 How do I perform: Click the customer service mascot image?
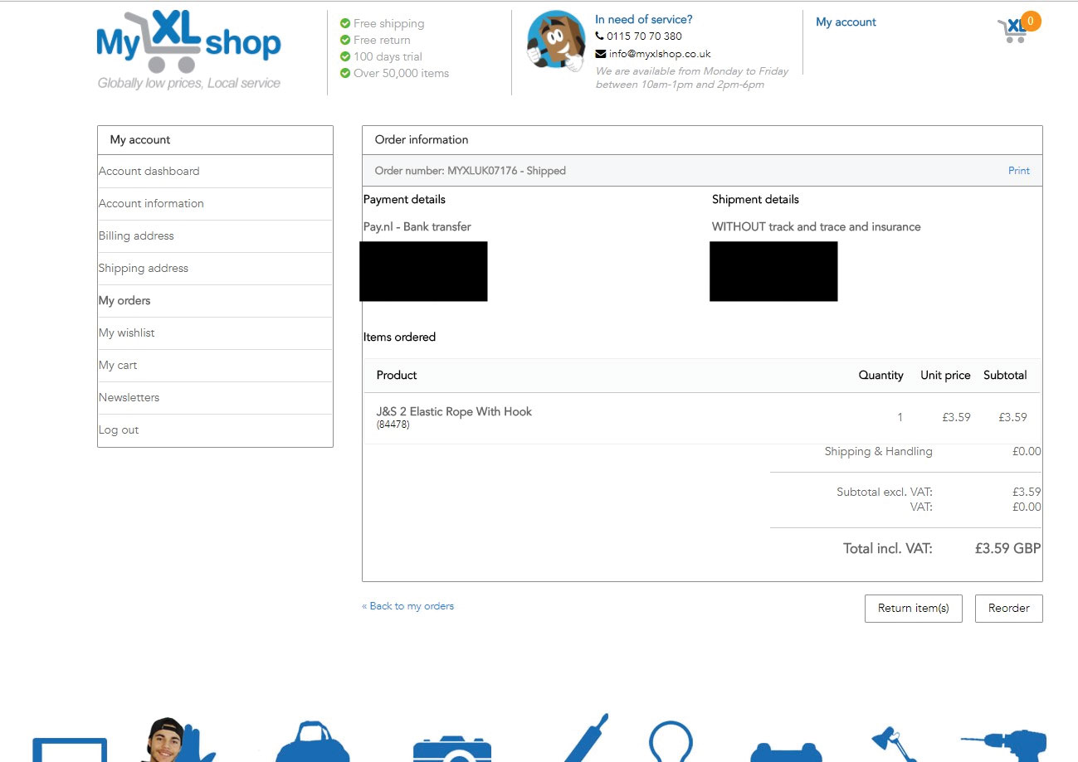(x=556, y=40)
